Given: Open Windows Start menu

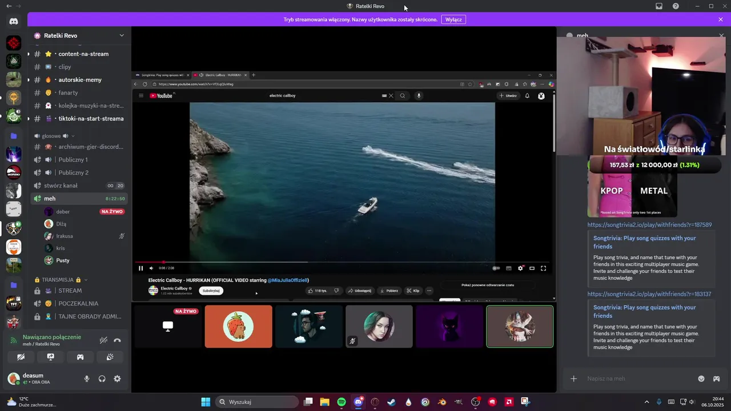Looking at the screenshot, I should point(206,402).
